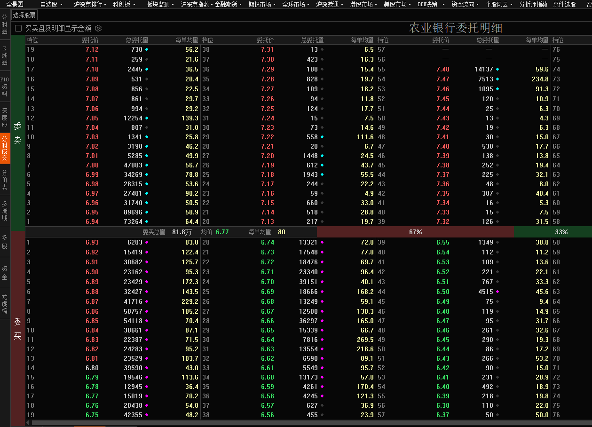Go to 分析师指数 in the top menu

pos(533,4)
